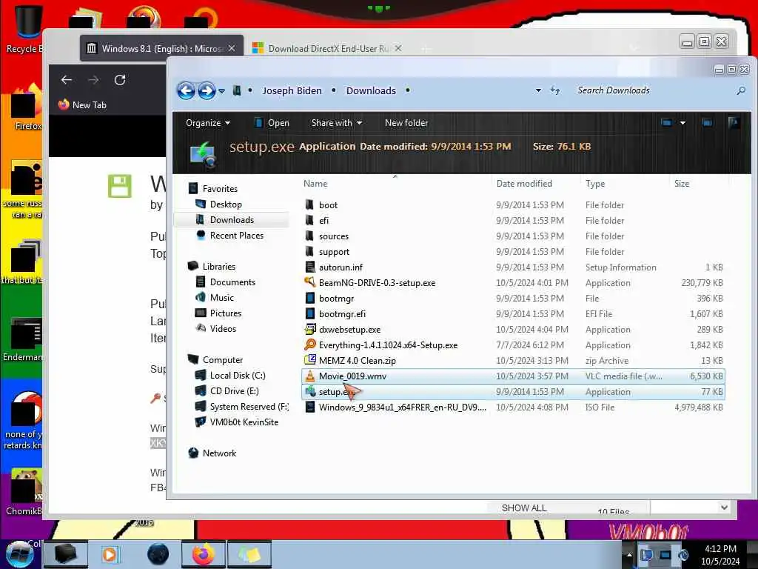Select the support folder icon
Image resolution: width=758 pixels, height=569 pixels.
[310, 252]
